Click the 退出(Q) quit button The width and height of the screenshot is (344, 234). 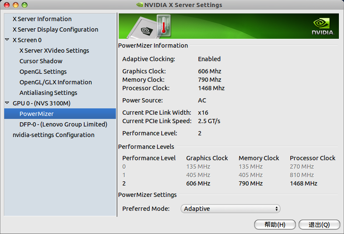(319, 225)
